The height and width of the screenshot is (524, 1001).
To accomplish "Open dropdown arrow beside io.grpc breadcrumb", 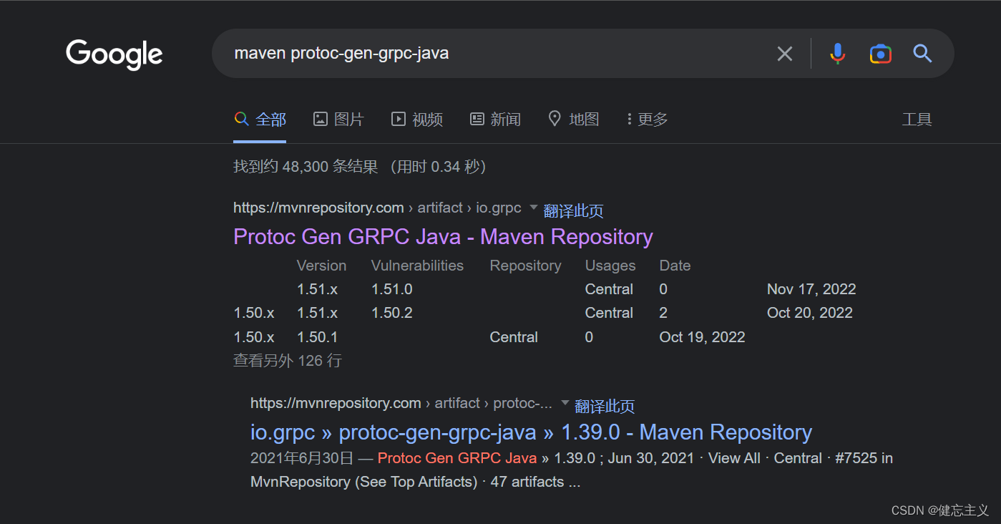I will [533, 208].
